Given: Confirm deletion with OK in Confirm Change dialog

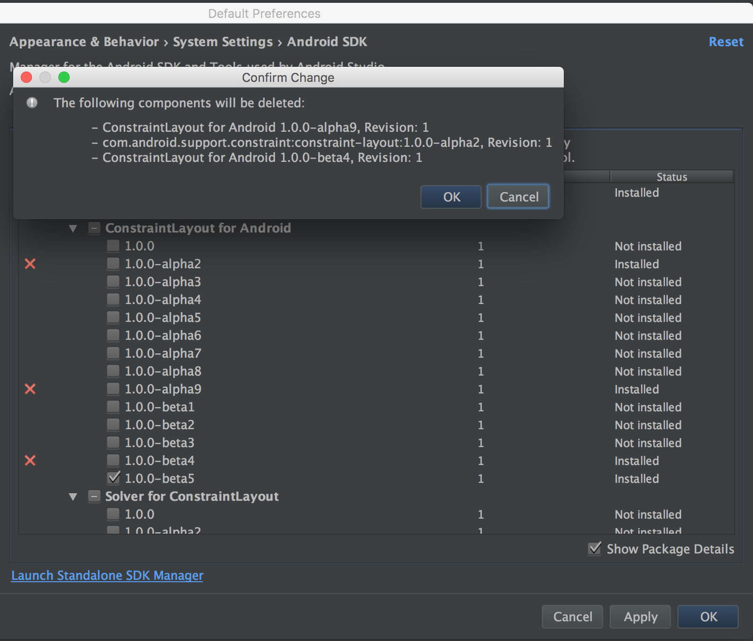Looking at the screenshot, I should tap(451, 197).
